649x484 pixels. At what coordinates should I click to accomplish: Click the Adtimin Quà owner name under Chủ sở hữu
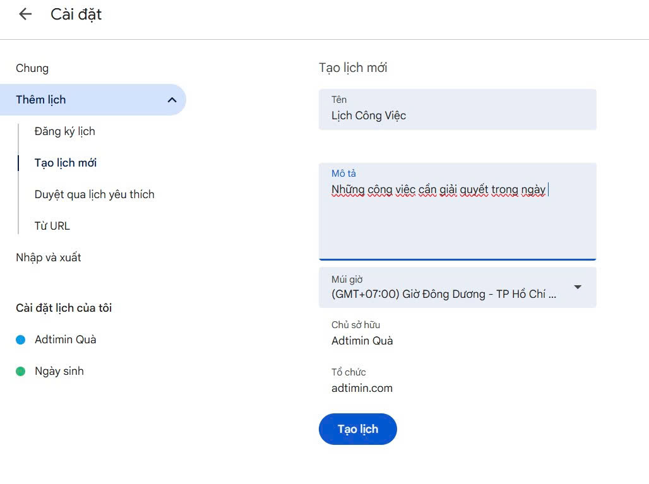point(362,341)
